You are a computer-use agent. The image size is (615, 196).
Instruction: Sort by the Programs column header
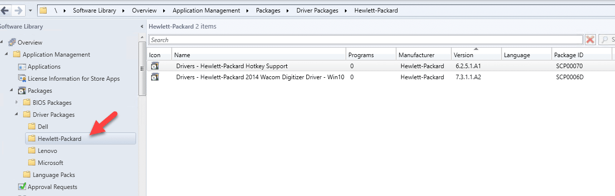(x=371, y=55)
